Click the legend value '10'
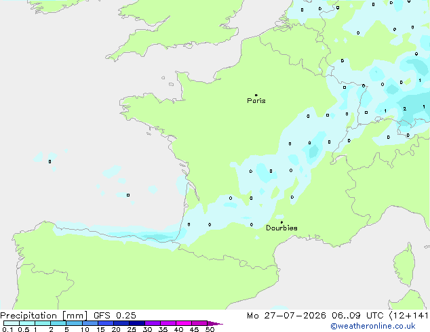 click(85, 329)
